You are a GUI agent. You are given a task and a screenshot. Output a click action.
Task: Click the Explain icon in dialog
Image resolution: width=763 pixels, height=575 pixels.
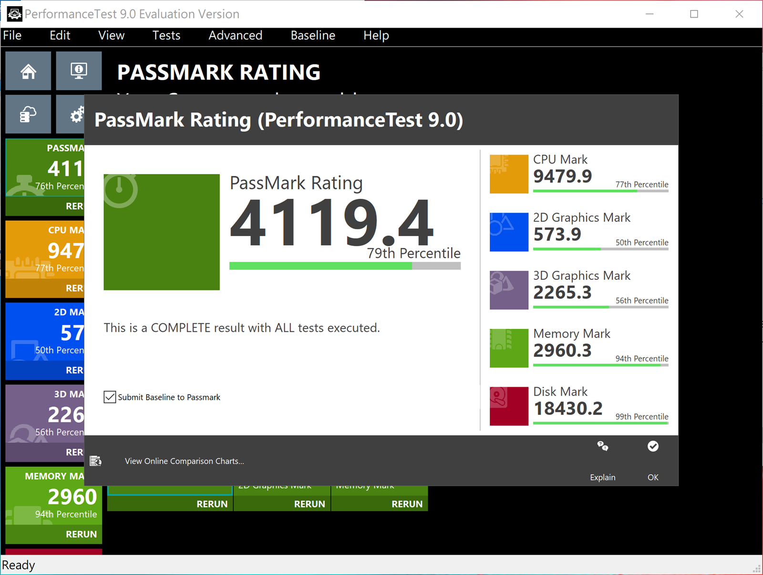[x=602, y=447]
